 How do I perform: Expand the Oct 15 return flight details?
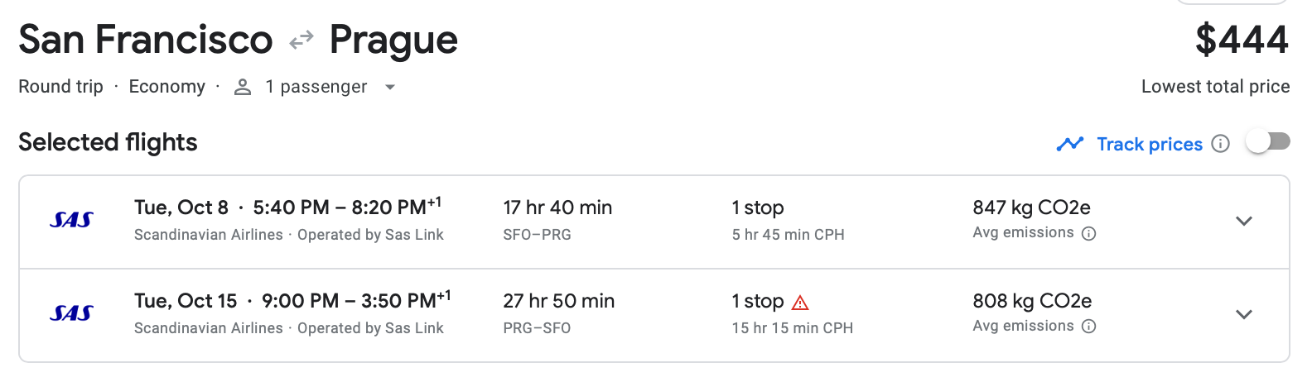(1243, 314)
